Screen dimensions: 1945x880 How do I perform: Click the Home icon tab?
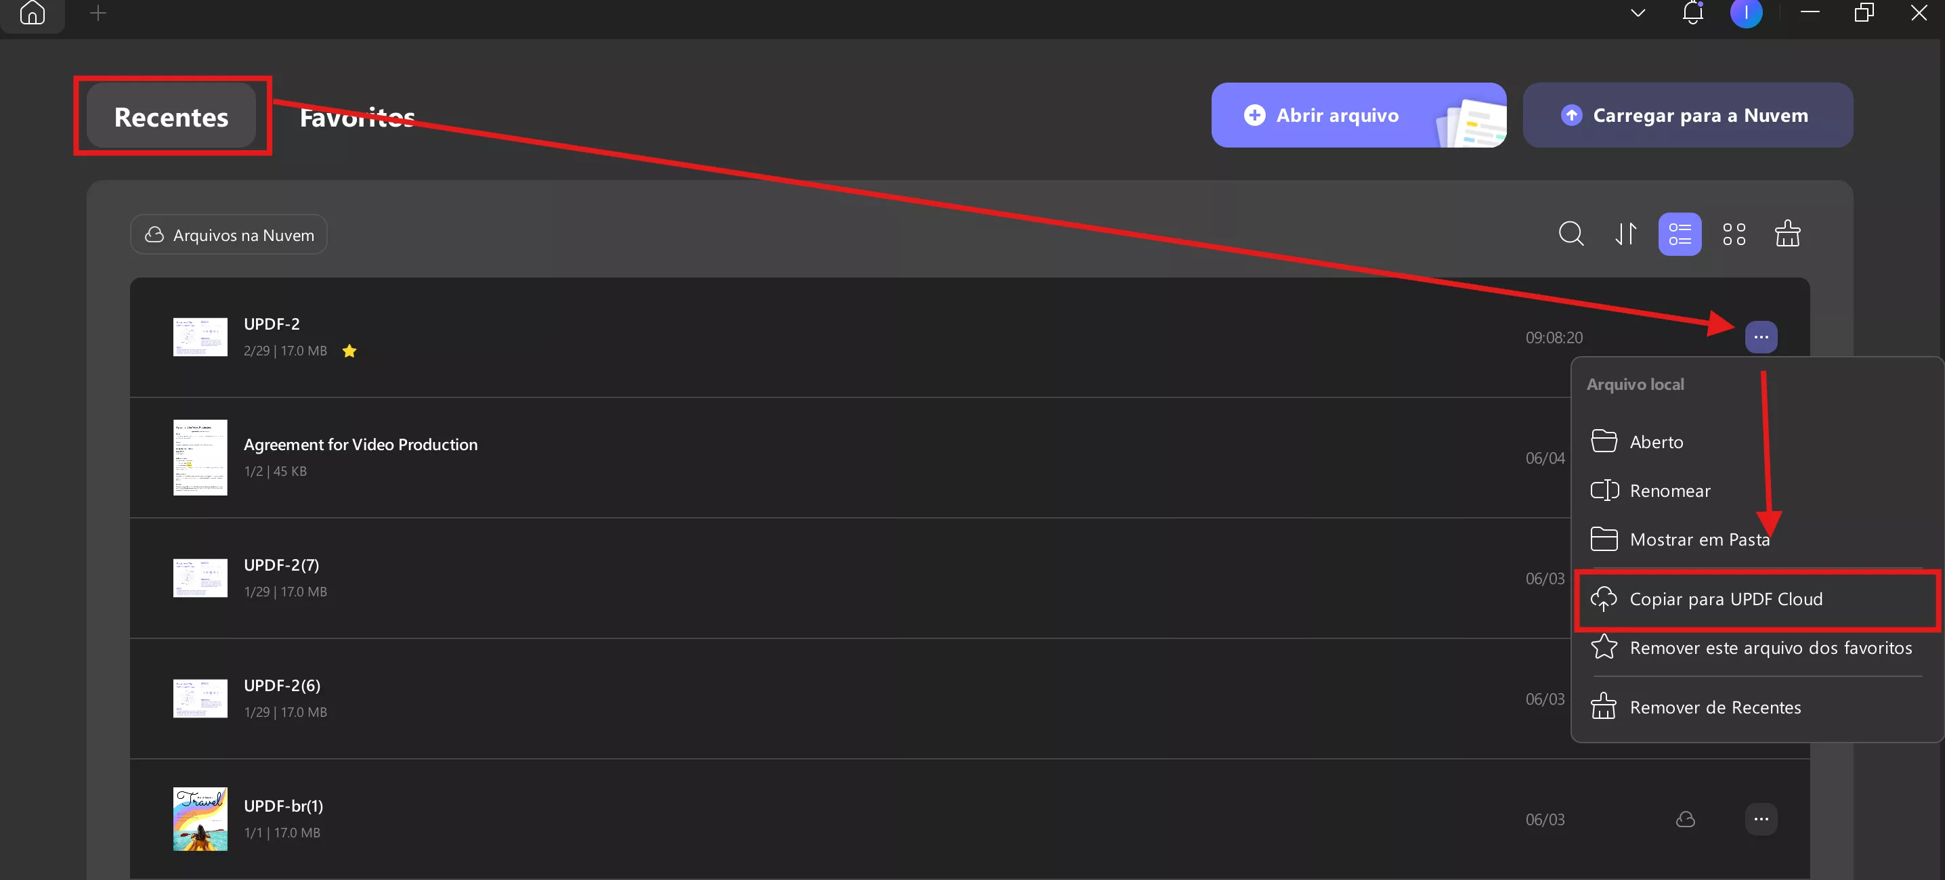pyautogui.click(x=33, y=13)
